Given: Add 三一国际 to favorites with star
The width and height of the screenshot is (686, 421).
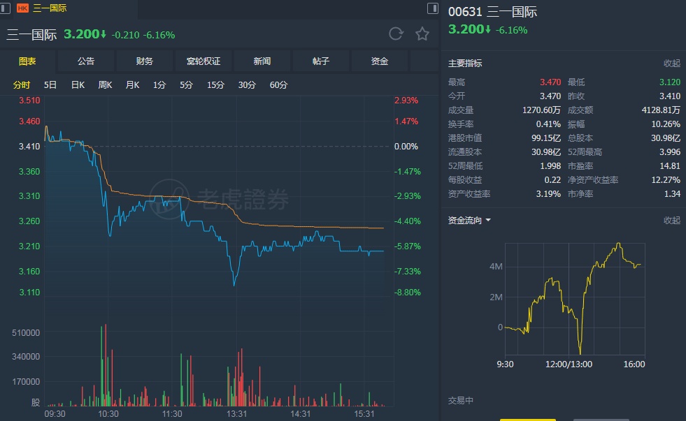Looking at the screenshot, I should [422, 34].
